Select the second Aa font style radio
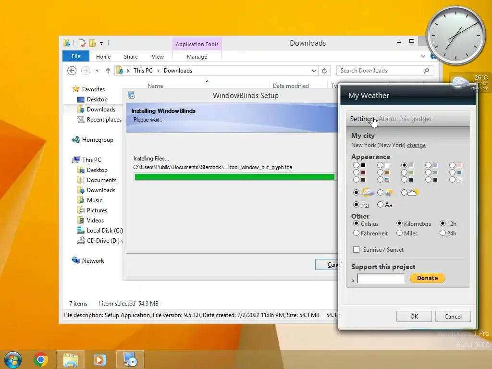 (x=381, y=205)
